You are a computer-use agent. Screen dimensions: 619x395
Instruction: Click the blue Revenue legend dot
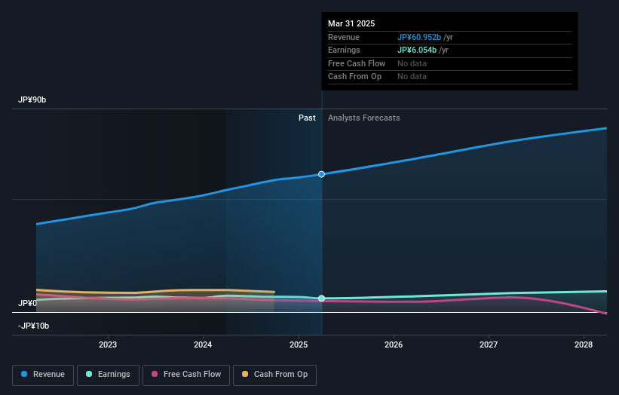(x=24, y=374)
